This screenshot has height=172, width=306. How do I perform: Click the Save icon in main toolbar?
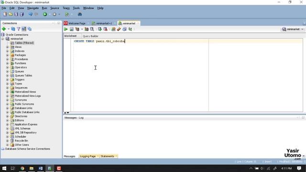pyautogui.click(x=16, y=14)
